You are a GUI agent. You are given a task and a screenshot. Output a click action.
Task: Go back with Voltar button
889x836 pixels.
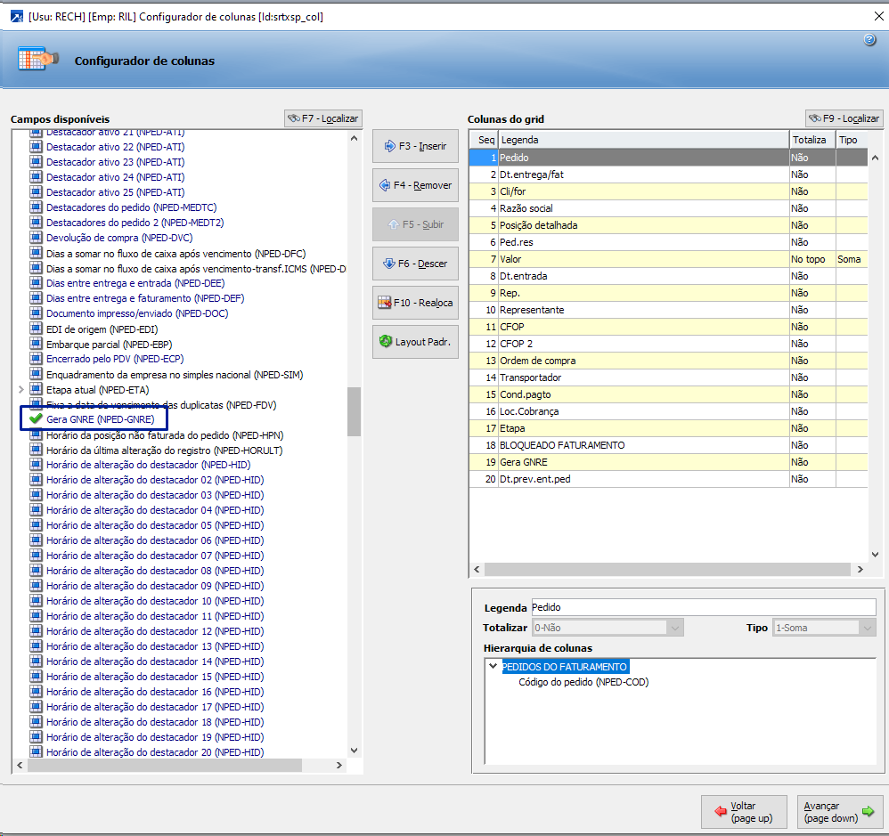click(744, 812)
